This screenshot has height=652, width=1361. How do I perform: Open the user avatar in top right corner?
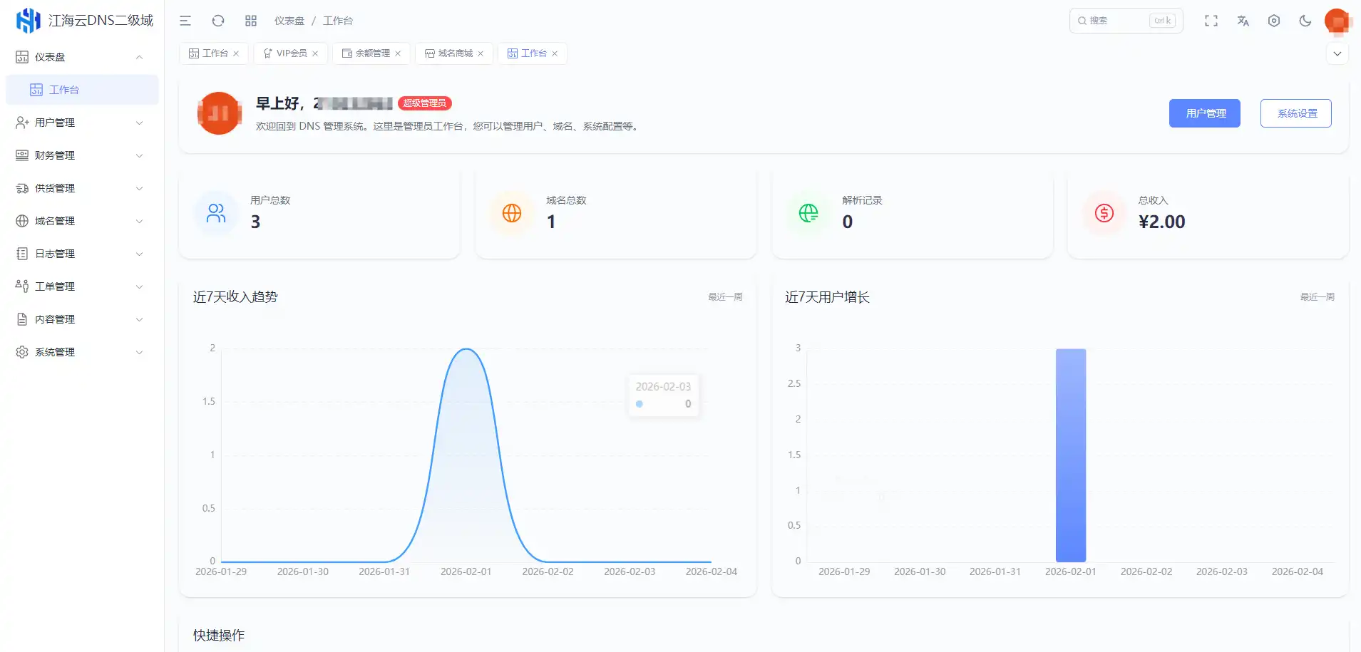[1337, 21]
